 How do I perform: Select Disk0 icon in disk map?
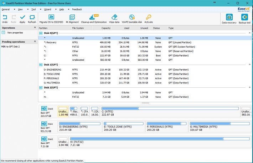(x=44, y=109)
